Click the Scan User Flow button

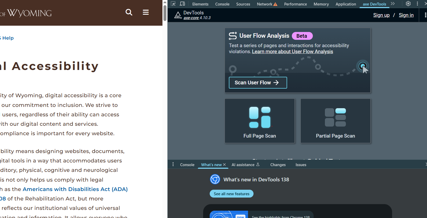(x=258, y=83)
